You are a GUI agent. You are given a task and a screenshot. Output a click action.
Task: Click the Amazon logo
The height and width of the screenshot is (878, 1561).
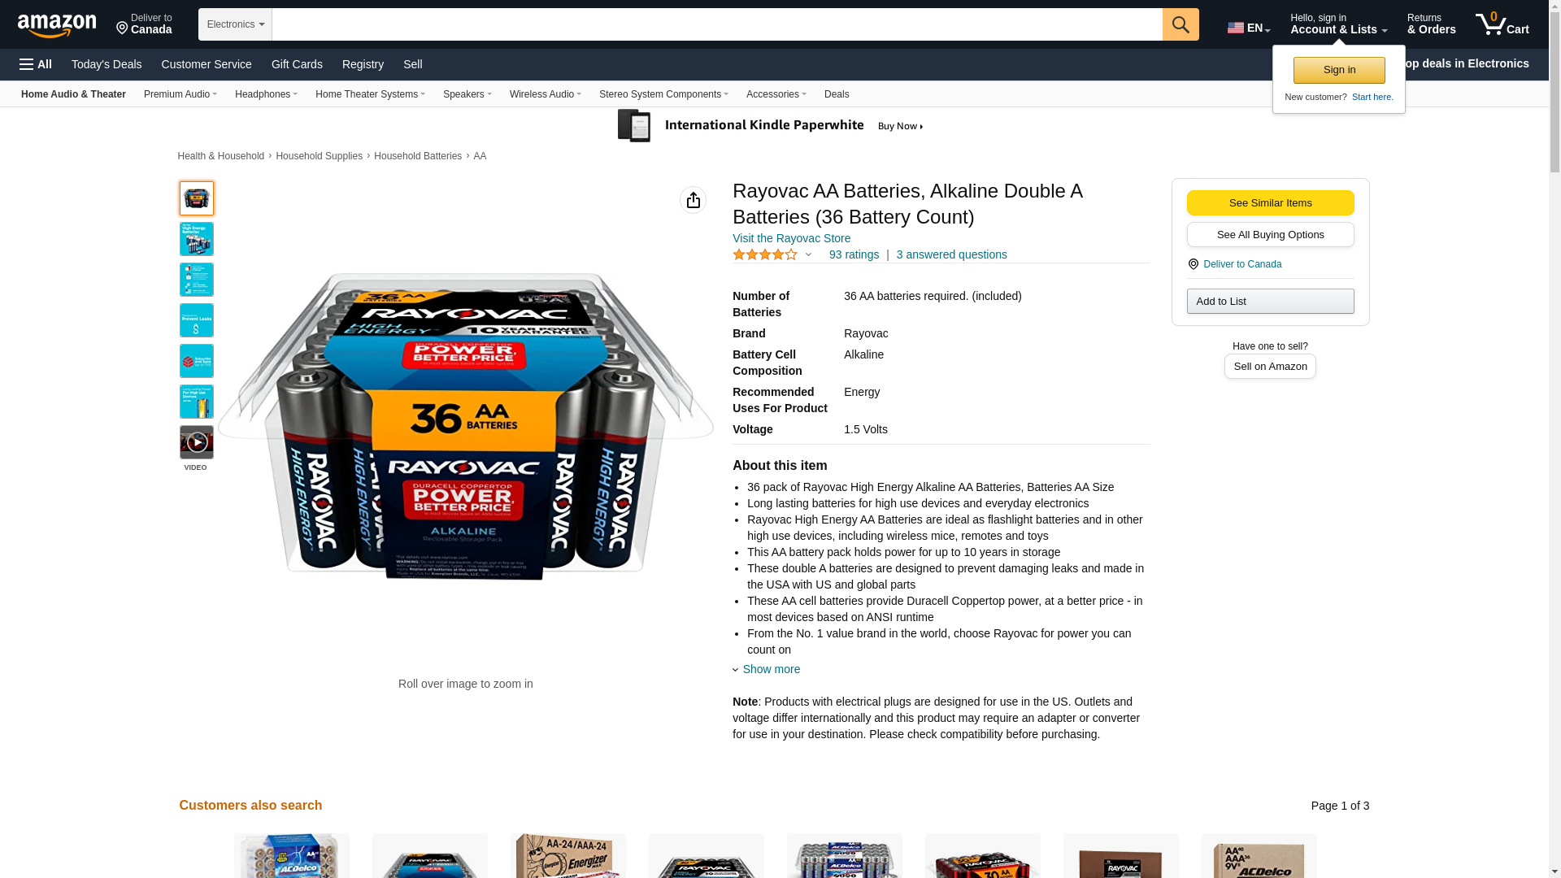57,25
